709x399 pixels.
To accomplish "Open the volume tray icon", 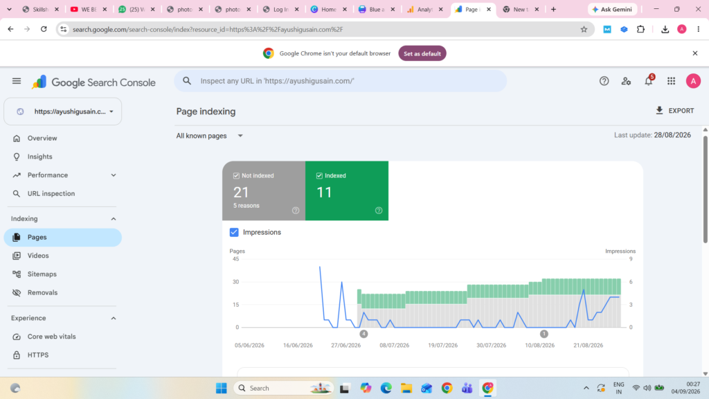I will [x=647, y=388].
